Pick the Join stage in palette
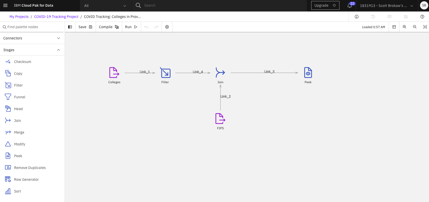The height and width of the screenshot is (202, 429). 32,121
